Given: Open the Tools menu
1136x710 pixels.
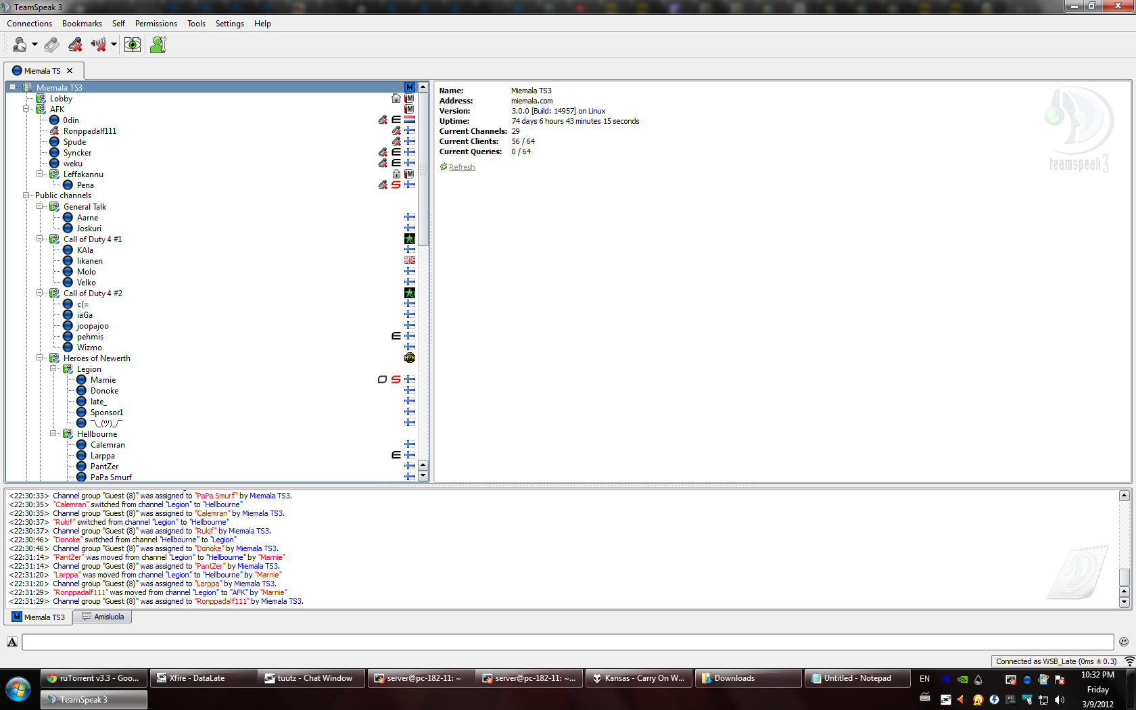Looking at the screenshot, I should (x=196, y=24).
